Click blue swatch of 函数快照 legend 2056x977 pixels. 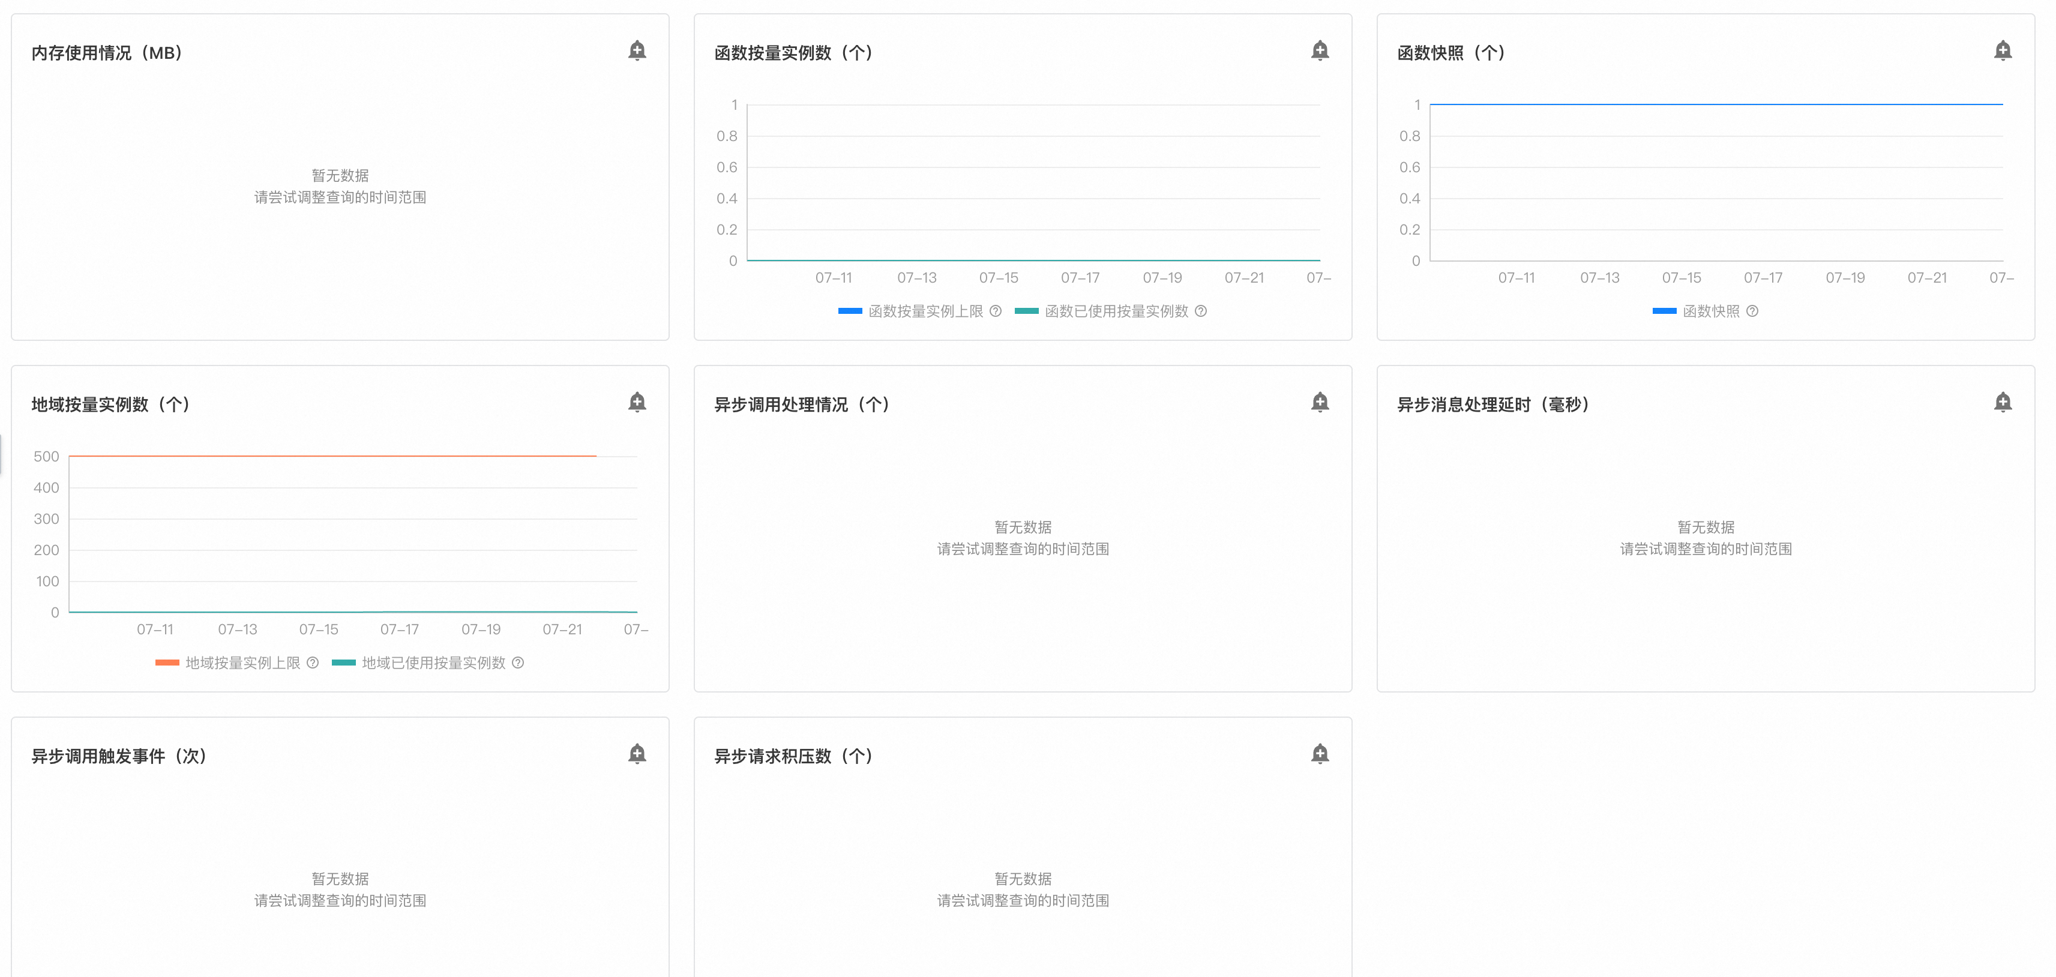(1664, 311)
